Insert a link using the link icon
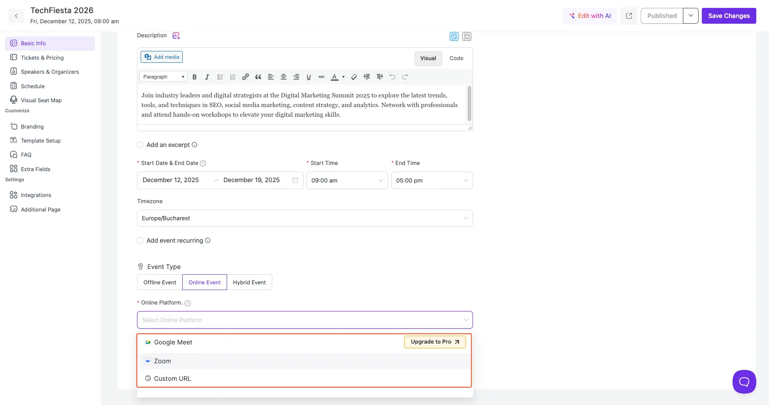This screenshot has width=769, height=405. click(x=246, y=77)
